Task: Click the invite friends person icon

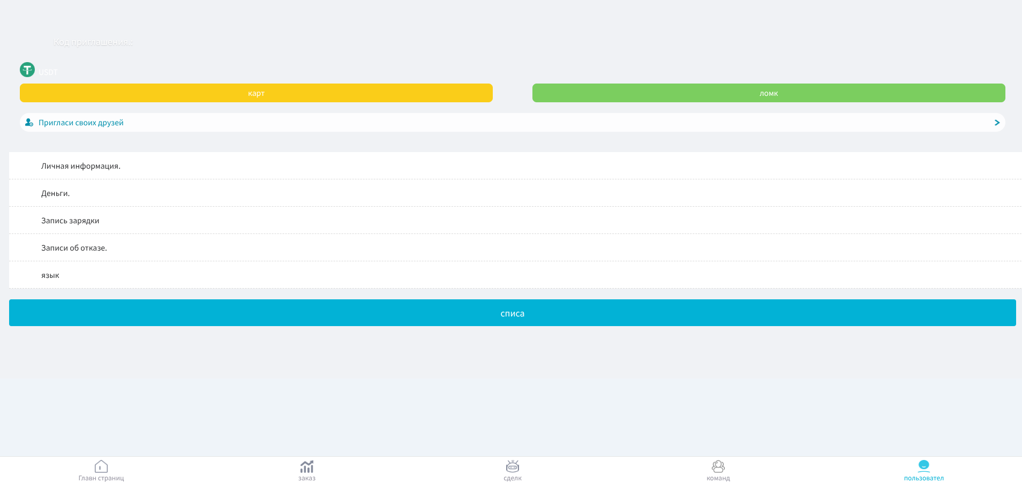Action: coord(29,123)
